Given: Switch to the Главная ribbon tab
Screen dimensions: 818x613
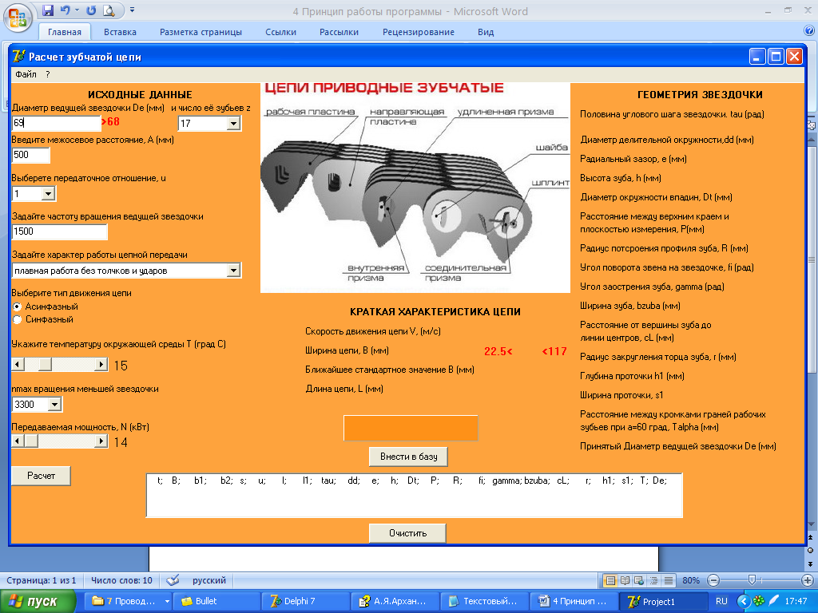Looking at the screenshot, I should point(65,32).
